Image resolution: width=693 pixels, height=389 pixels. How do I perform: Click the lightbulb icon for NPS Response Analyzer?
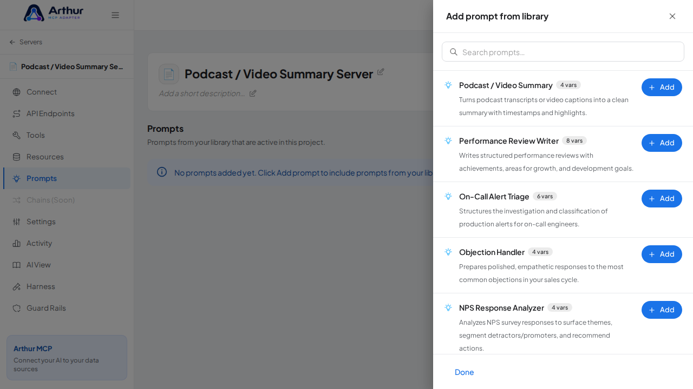[448, 307]
